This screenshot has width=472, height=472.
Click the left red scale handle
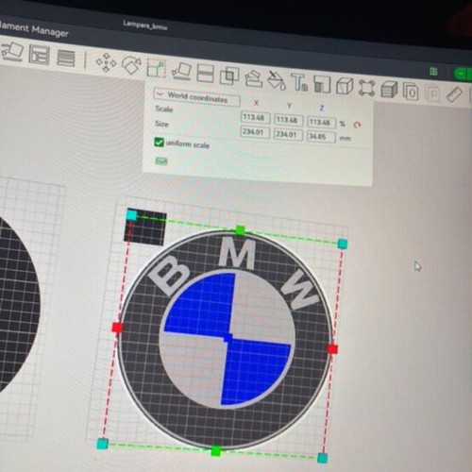click(117, 328)
